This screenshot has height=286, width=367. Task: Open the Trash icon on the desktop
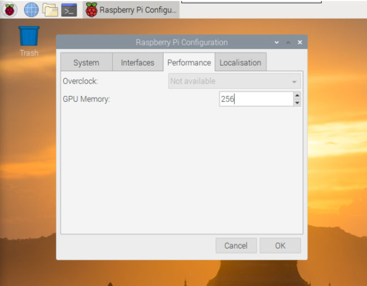[x=29, y=41]
